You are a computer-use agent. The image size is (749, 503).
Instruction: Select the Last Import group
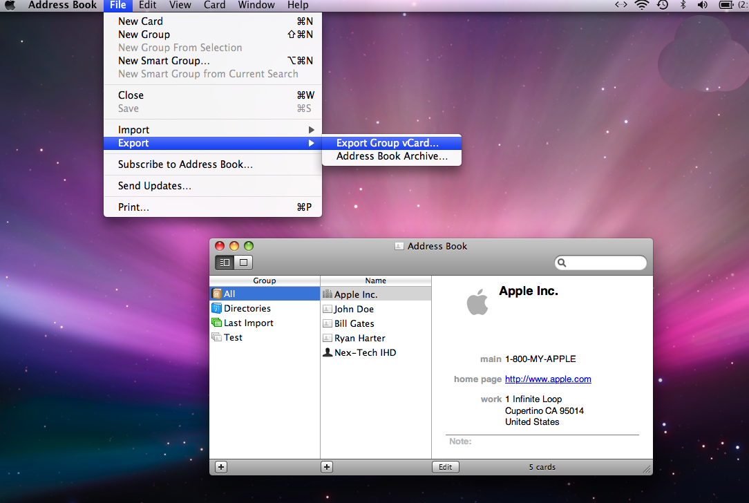click(265, 323)
